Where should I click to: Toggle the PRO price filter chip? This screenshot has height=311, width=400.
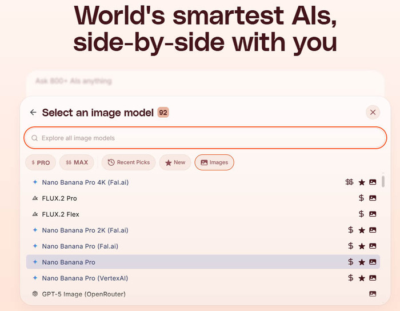point(41,162)
